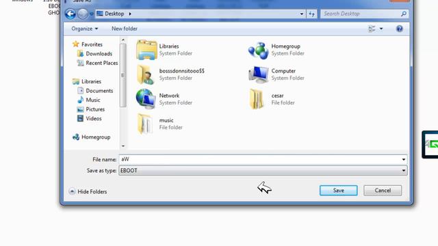Click the navigation pane scrollbar thumb
438x246 pixels.
pyautogui.click(x=123, y=75)
